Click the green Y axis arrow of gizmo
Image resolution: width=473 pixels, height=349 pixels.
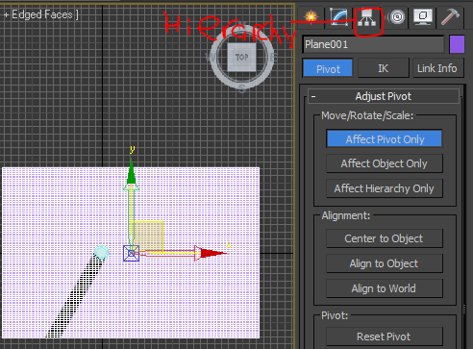131,175
